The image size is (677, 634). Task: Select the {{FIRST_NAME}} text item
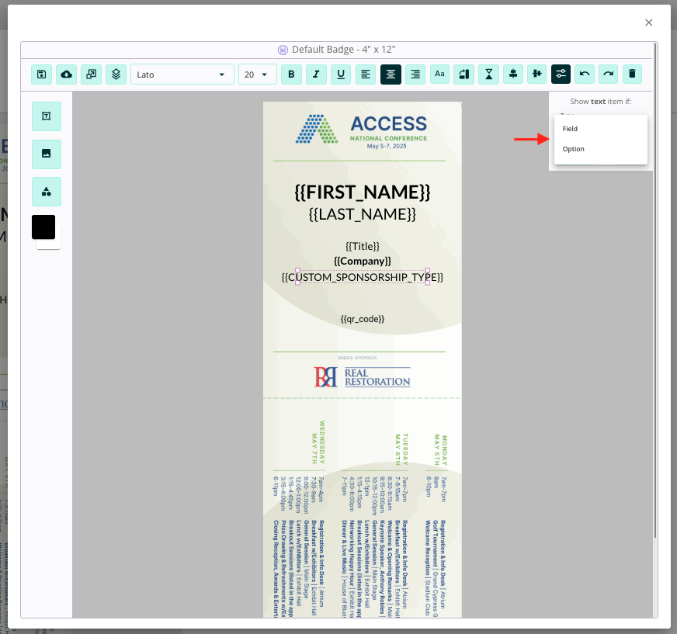363,192
